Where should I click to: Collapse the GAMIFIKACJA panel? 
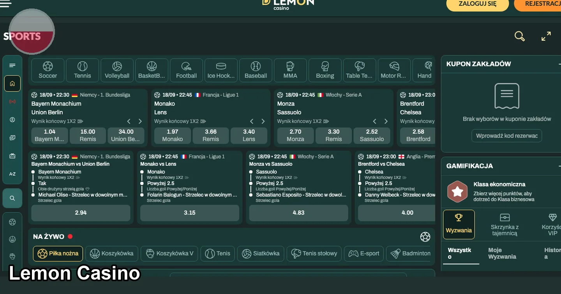coord(559,166)
